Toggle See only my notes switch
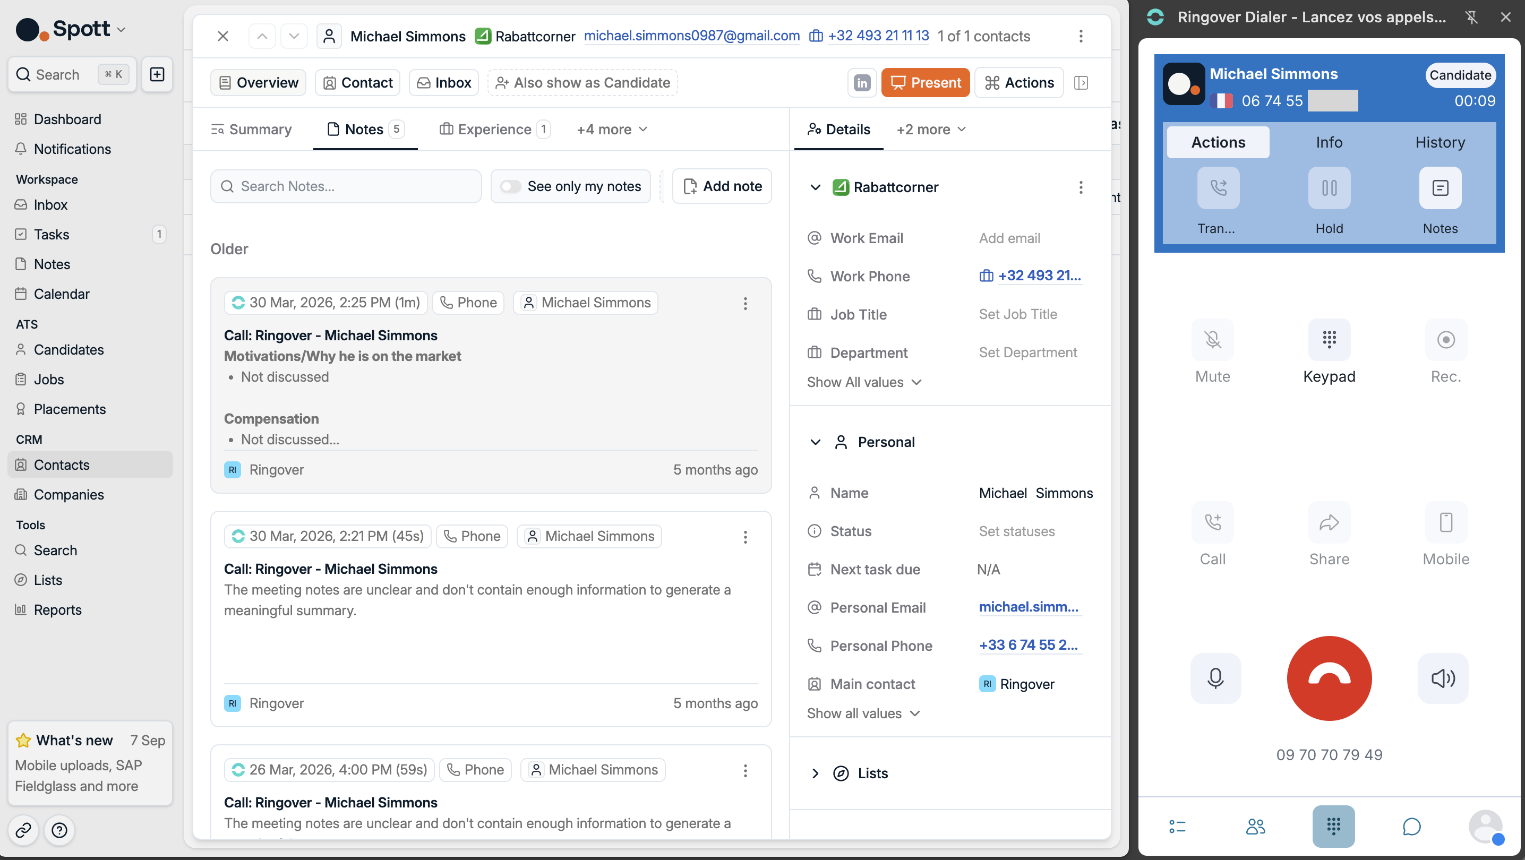Image resolution: width=1525 pixels, height=860 pixels. pyautogui.click(x=510, y=186)
